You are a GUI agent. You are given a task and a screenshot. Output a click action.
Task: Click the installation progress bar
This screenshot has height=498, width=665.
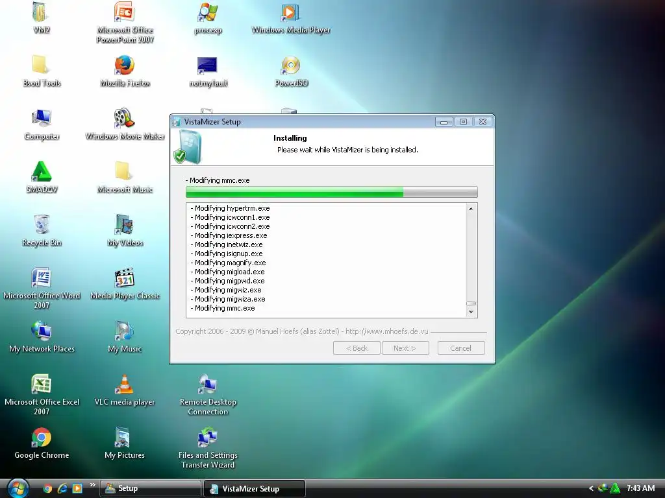tap(332, 192)
